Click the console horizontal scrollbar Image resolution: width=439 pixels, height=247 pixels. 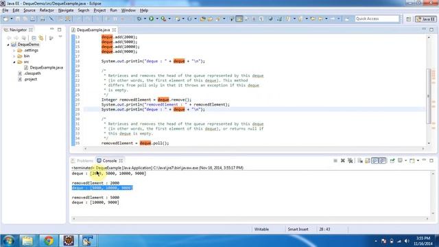point(250,218)
